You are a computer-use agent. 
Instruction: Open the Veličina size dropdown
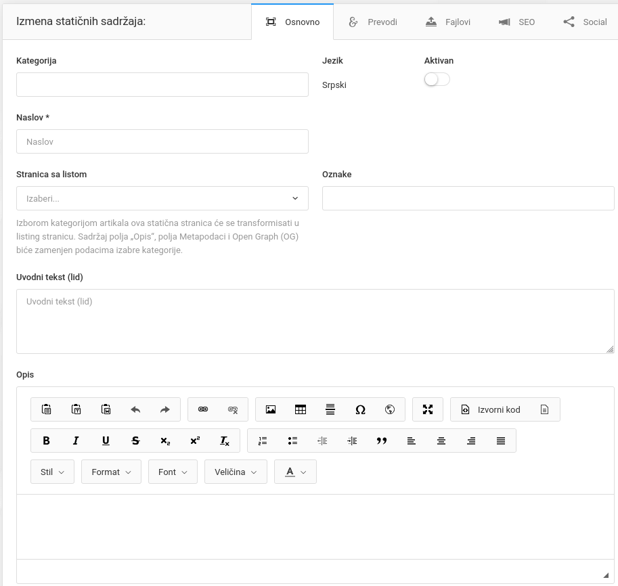pos(236,472)
